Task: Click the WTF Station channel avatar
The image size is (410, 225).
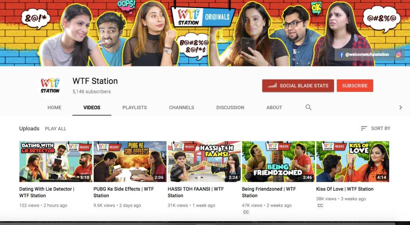Action: pos(50,85)
